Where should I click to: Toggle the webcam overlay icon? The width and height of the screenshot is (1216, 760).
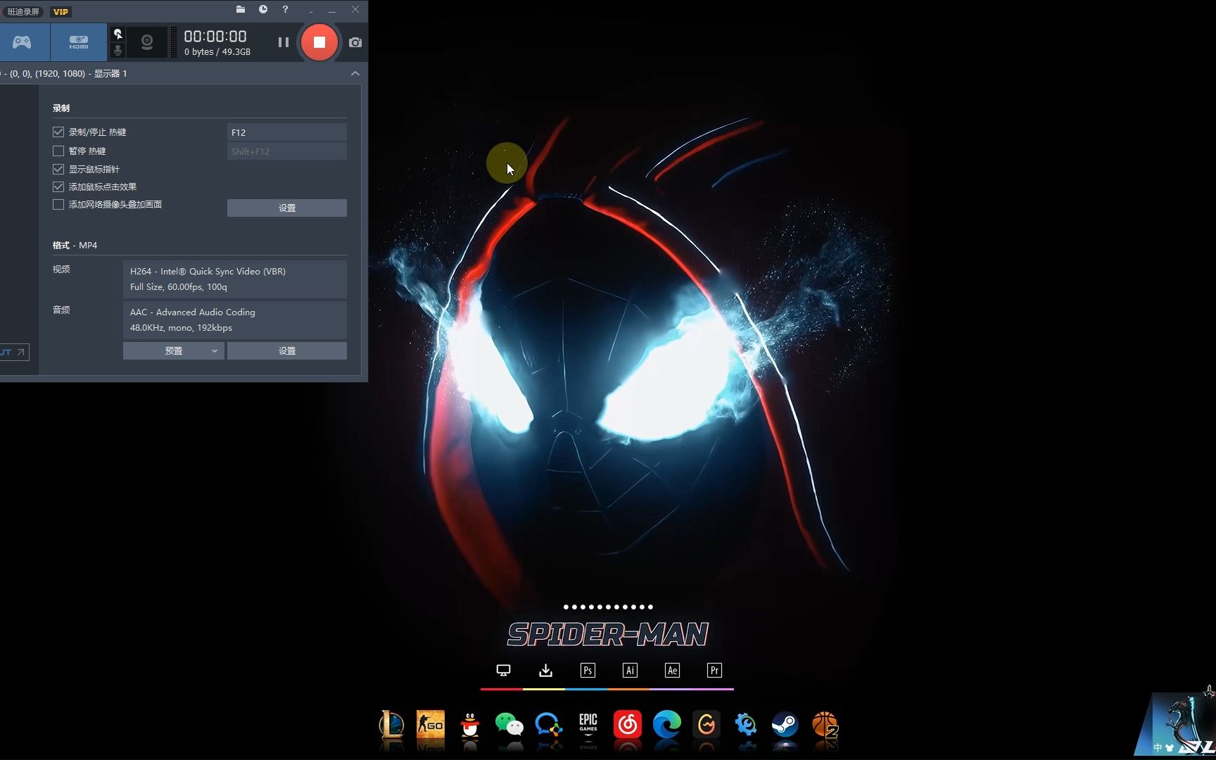click(147, 42)
